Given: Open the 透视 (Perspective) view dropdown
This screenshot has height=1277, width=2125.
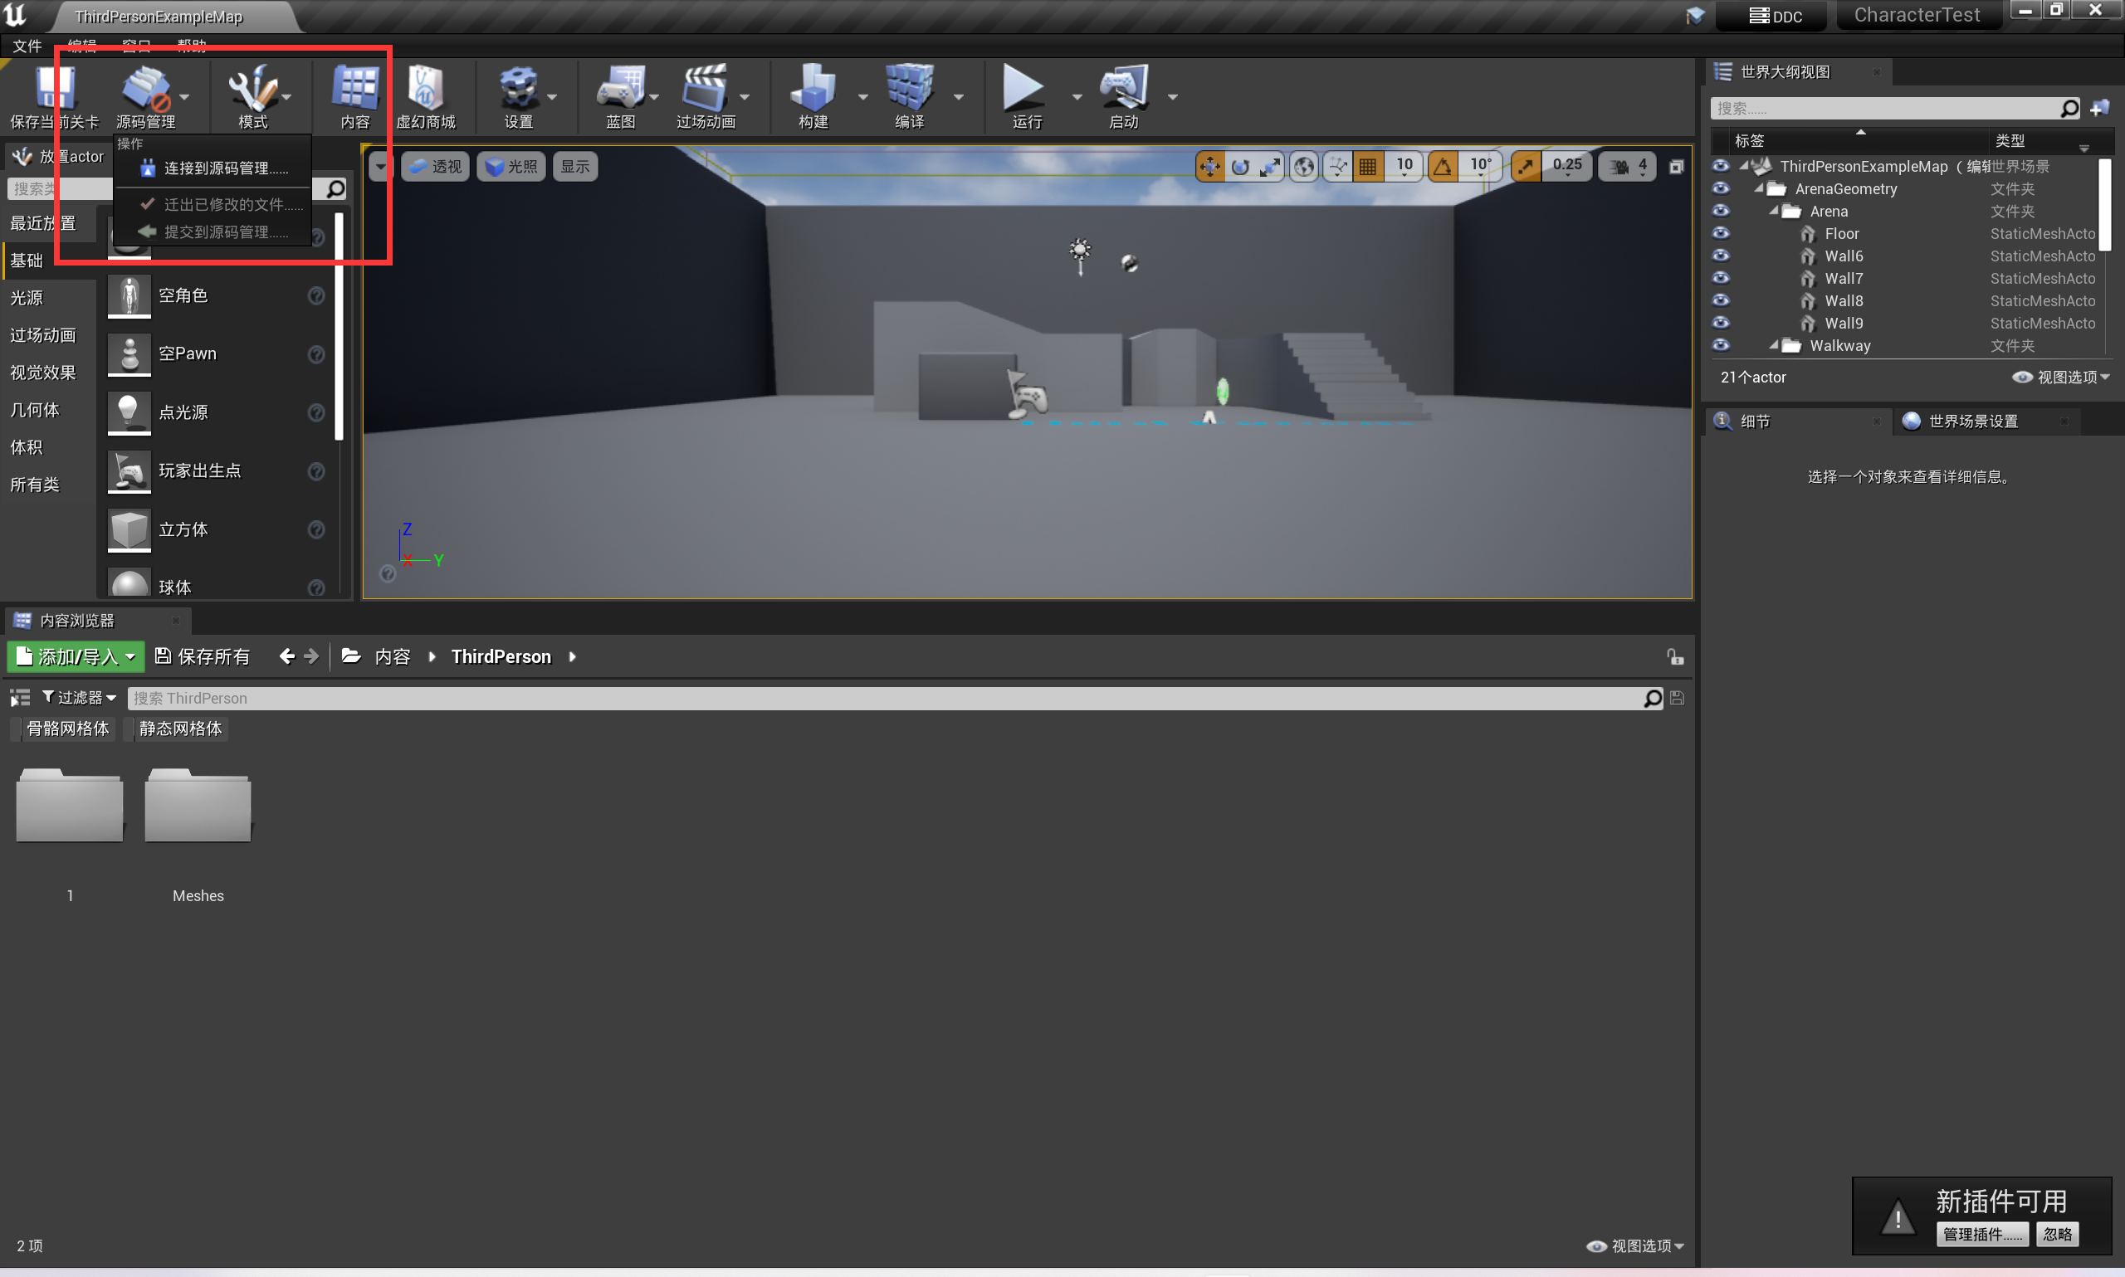Looking at the screenshot, I should click(435, 165).
